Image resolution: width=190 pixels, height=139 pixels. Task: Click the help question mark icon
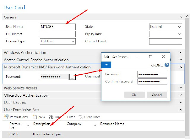tap(167, 65)
